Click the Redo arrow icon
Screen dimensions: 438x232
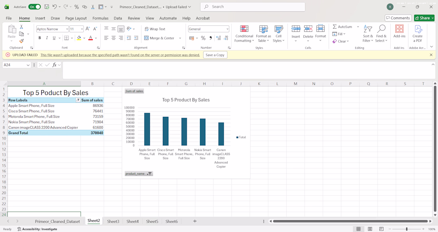point(66,7)
